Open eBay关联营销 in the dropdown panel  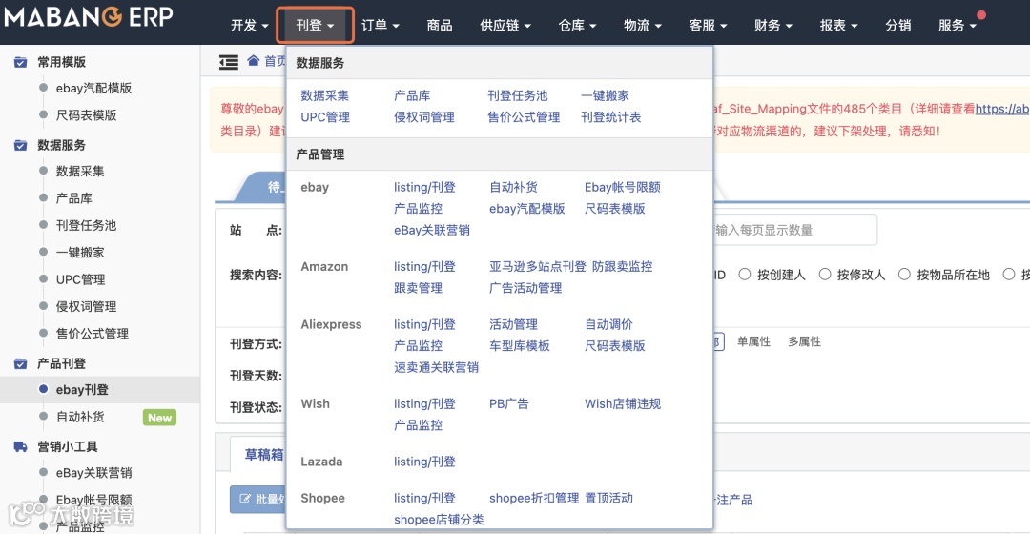[x=432, y=231]
